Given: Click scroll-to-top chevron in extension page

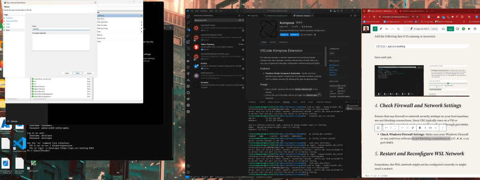Looking at the screenshot, I should pos(319,95).
